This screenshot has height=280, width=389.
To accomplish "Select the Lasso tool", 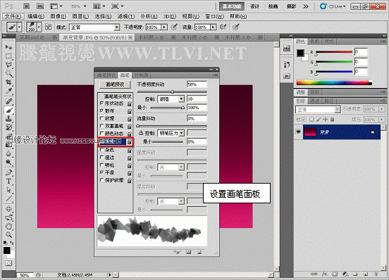I will point(8,65).
